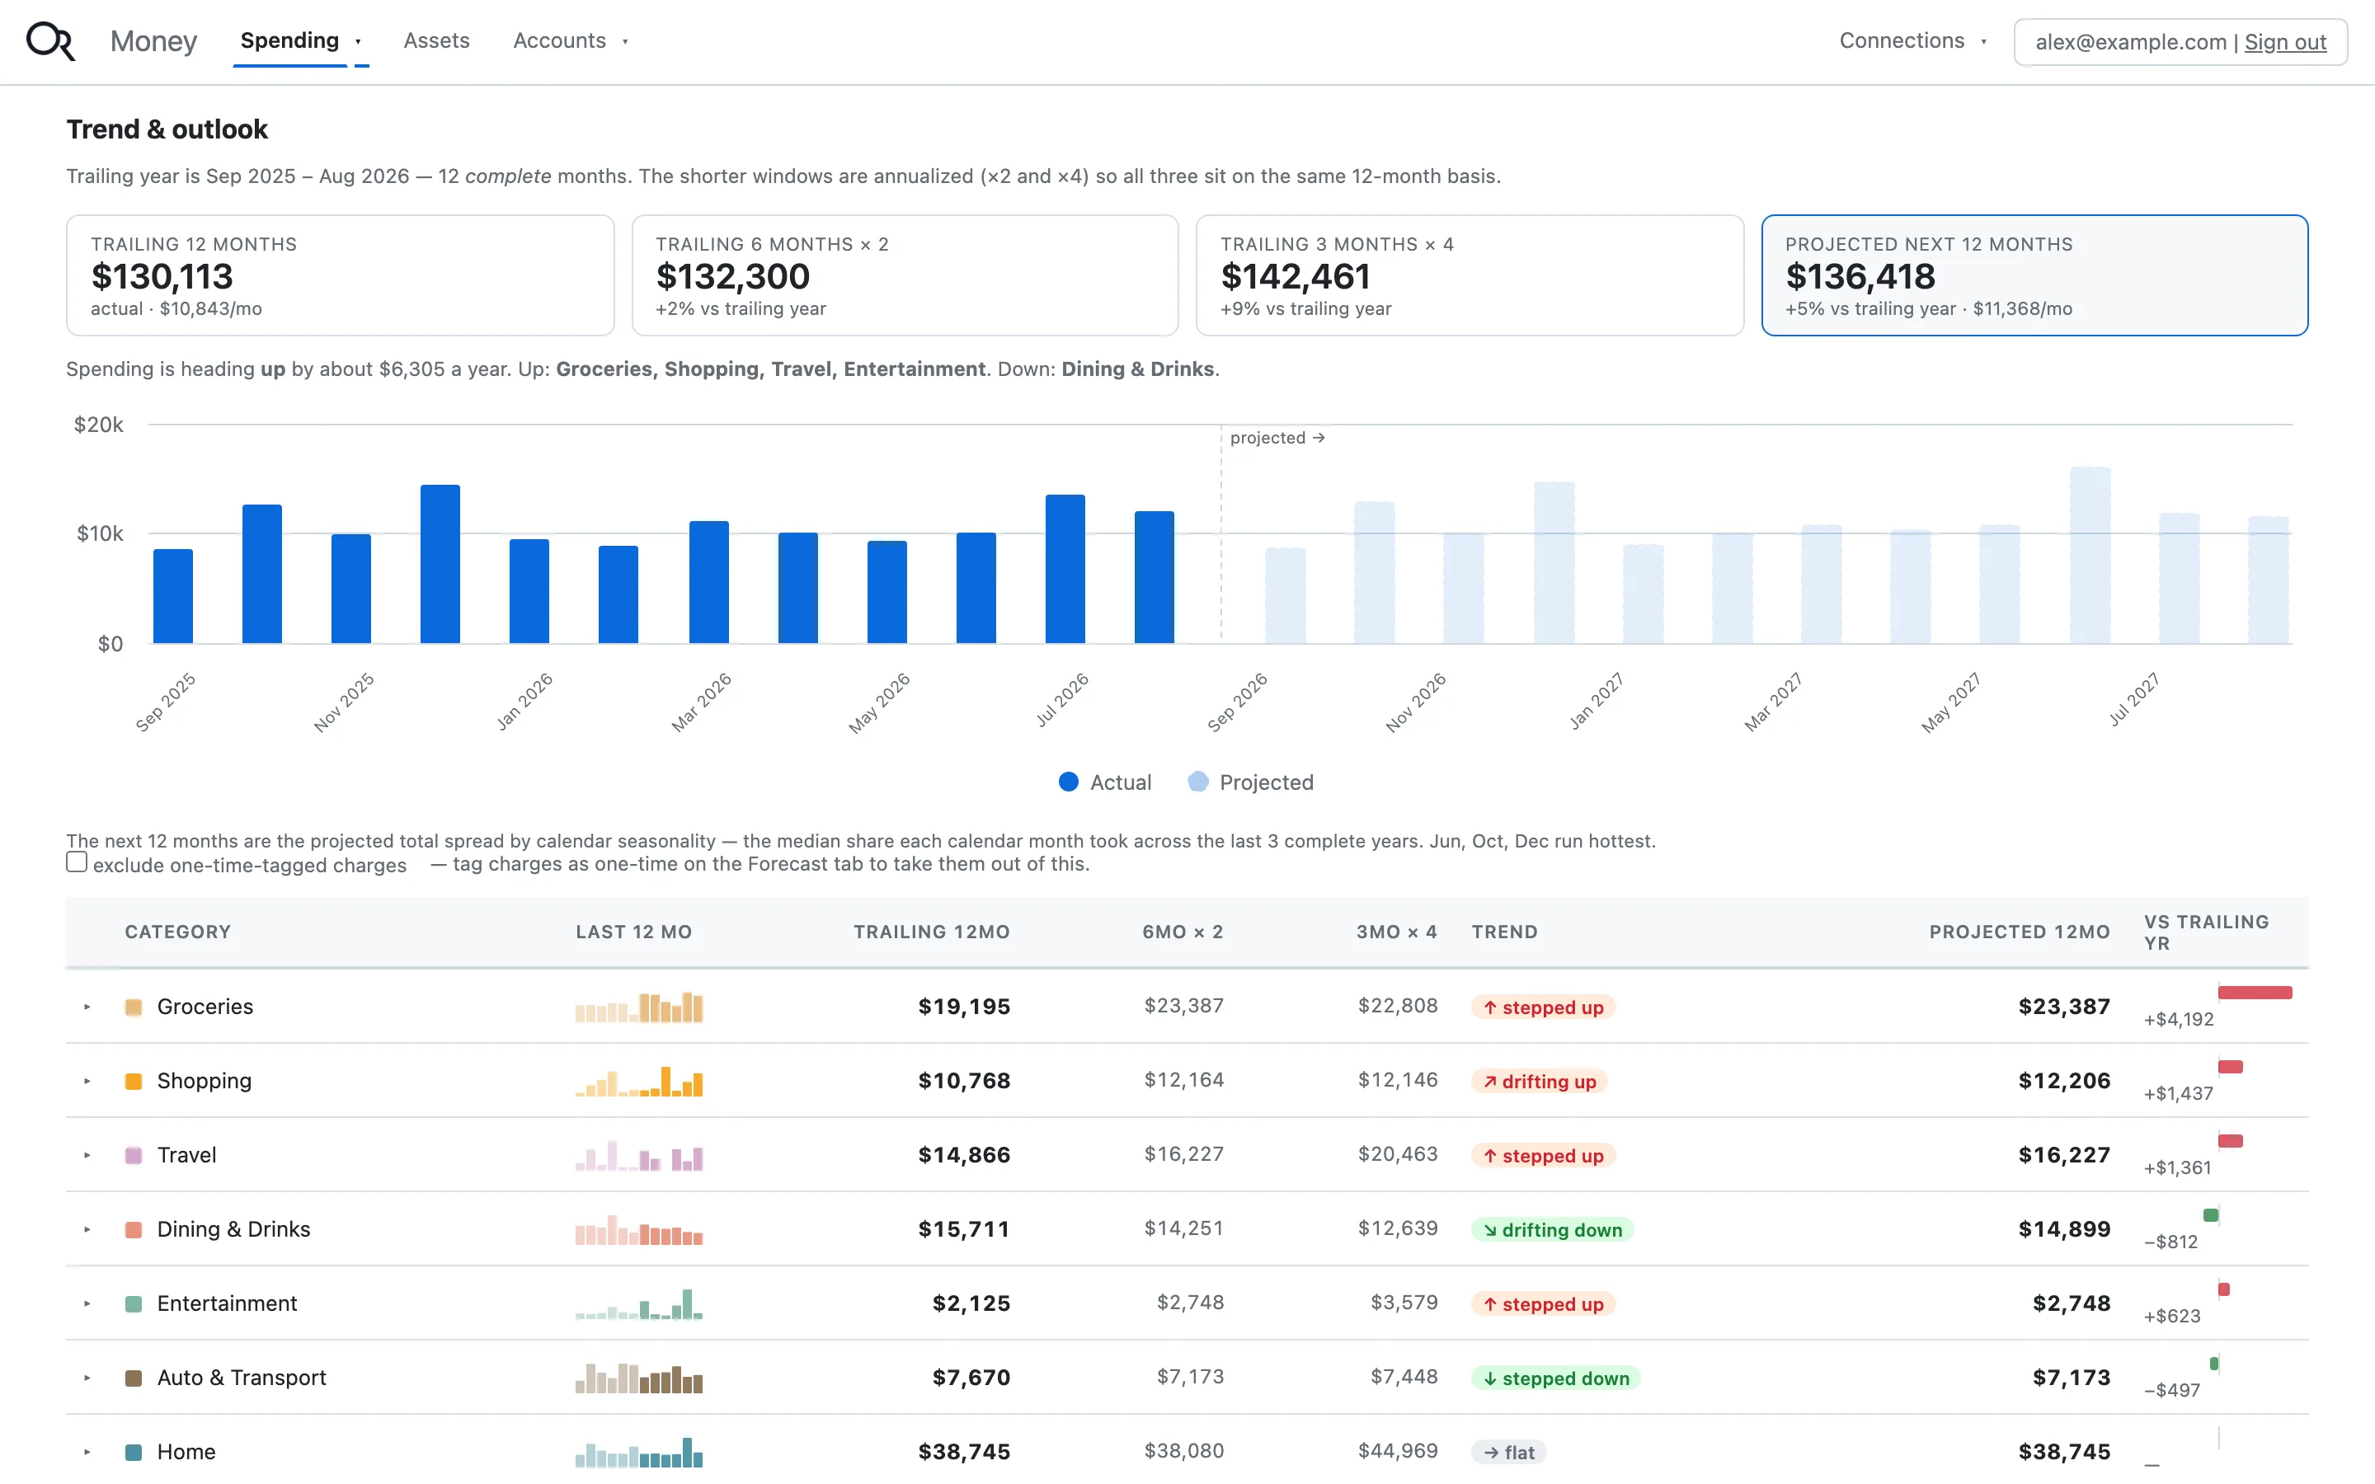
Task: Click the Sign out link
Action: pyautogui.click(x=2285, y=42)
